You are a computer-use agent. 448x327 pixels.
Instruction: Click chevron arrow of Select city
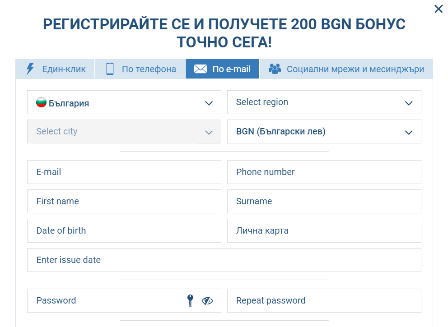coord(209,133)
